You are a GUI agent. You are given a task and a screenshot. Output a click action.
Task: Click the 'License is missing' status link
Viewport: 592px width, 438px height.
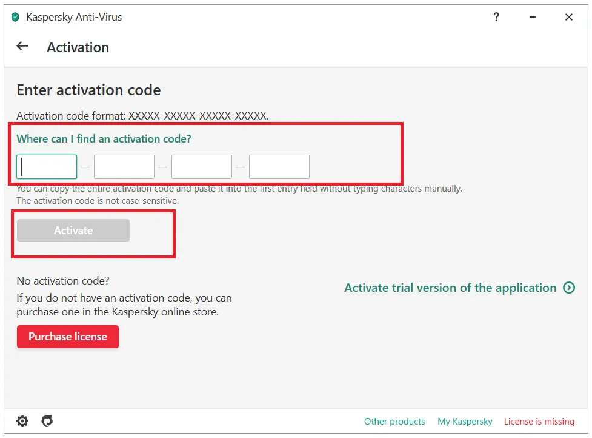point(539,422)
